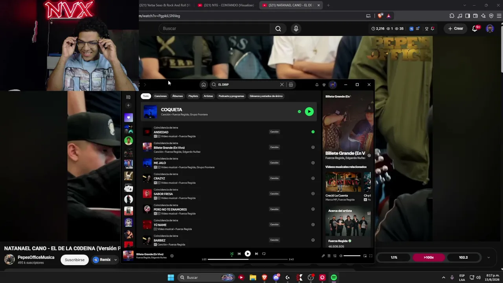Skip to previous track in Spotify

pos(239,254)
